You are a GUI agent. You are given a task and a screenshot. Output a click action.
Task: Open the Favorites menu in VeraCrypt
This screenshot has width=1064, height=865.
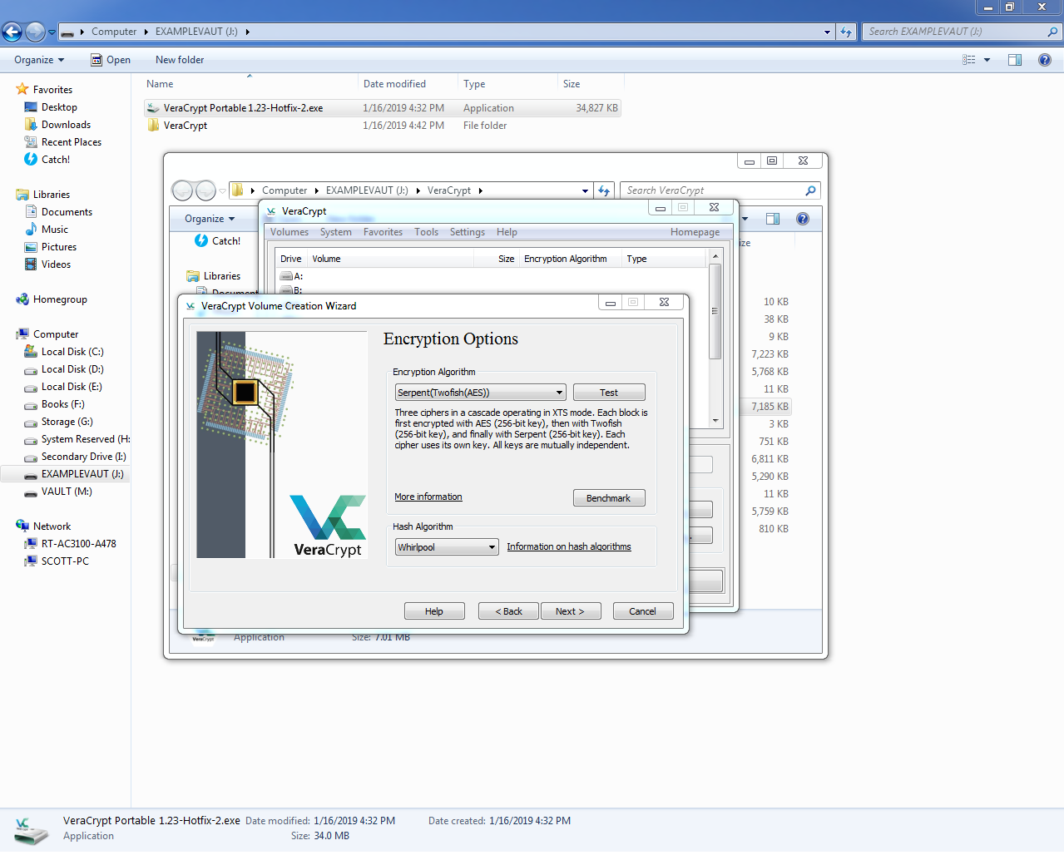pos(384,232)
